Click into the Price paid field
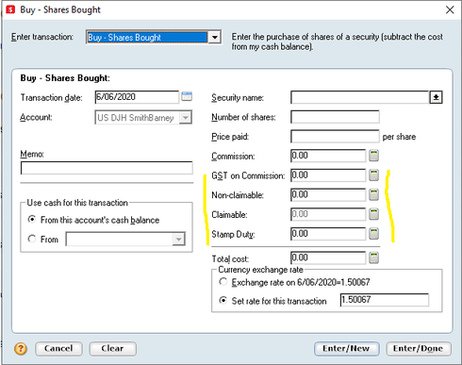This screenshot has height=365, width=462. (335, 137)
